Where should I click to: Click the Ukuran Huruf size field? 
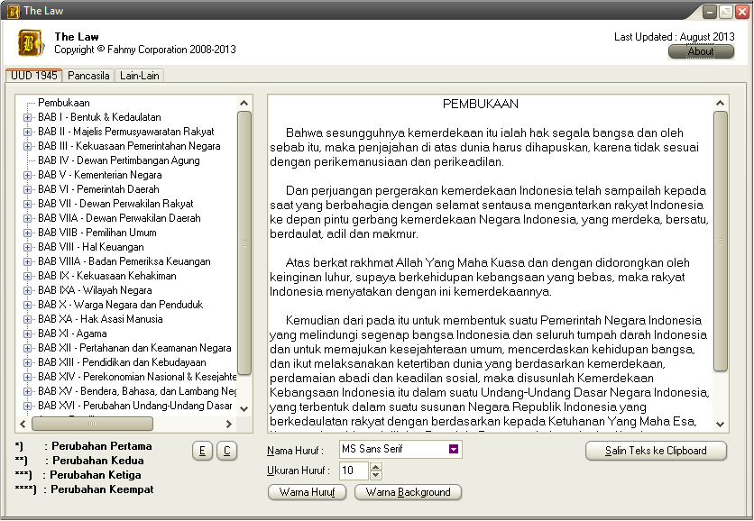tap(354, 470)
